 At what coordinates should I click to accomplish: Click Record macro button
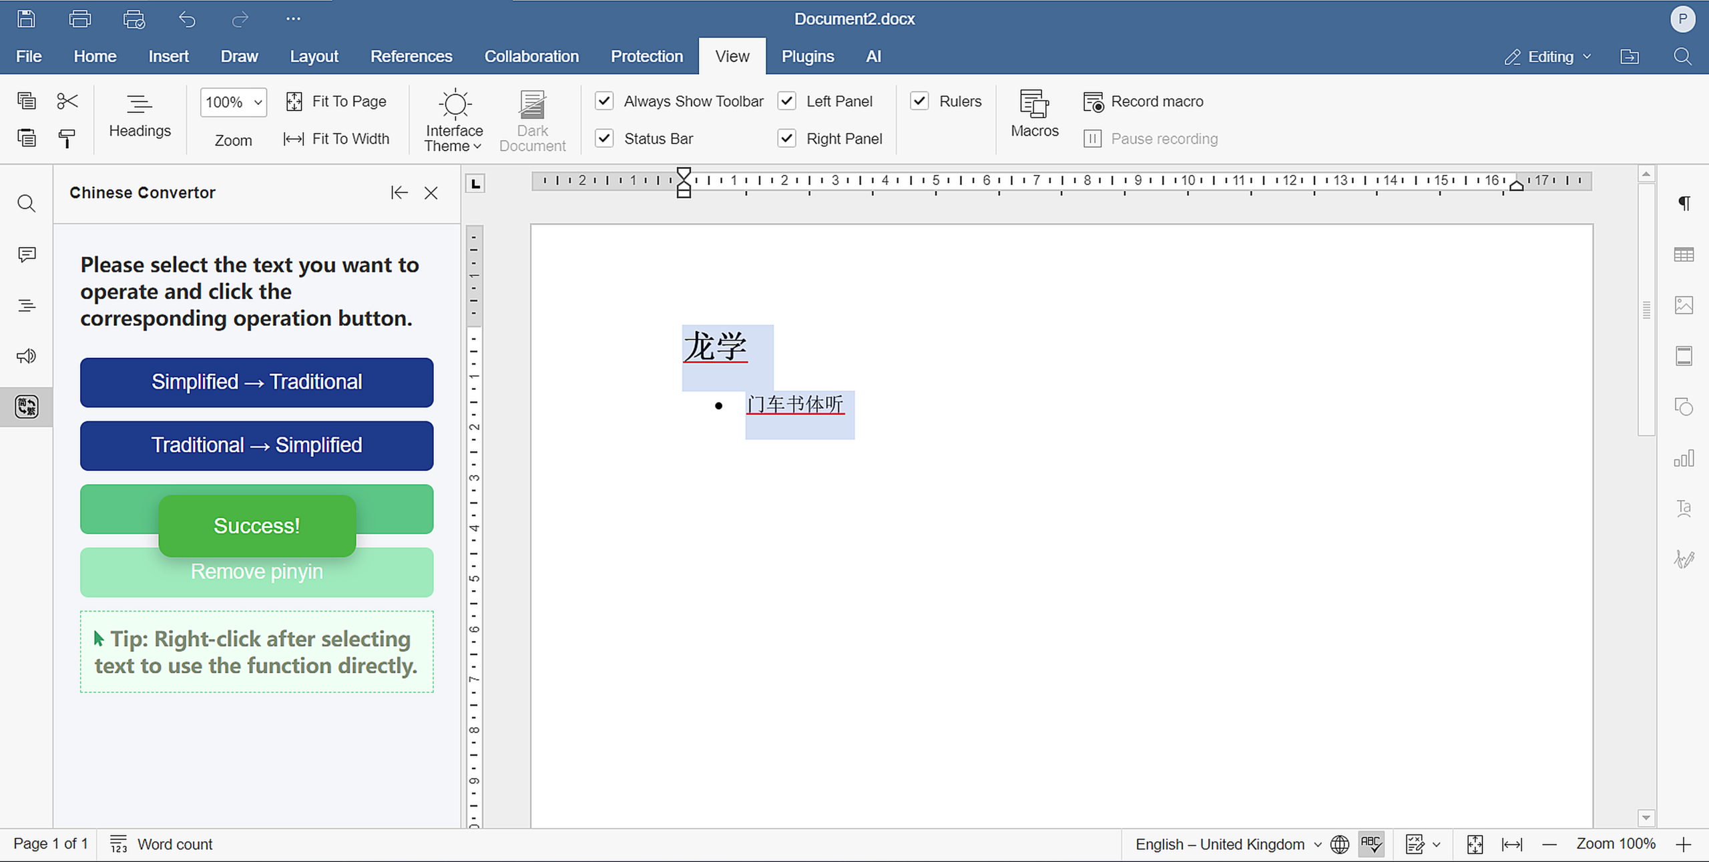tap(1143, 101)
